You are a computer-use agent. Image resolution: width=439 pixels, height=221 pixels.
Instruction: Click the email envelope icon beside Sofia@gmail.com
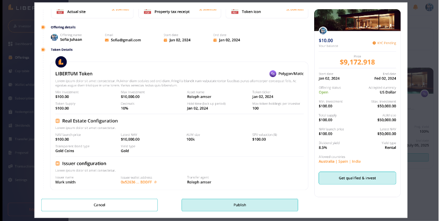pyautogui.click(x=107, y=40)
